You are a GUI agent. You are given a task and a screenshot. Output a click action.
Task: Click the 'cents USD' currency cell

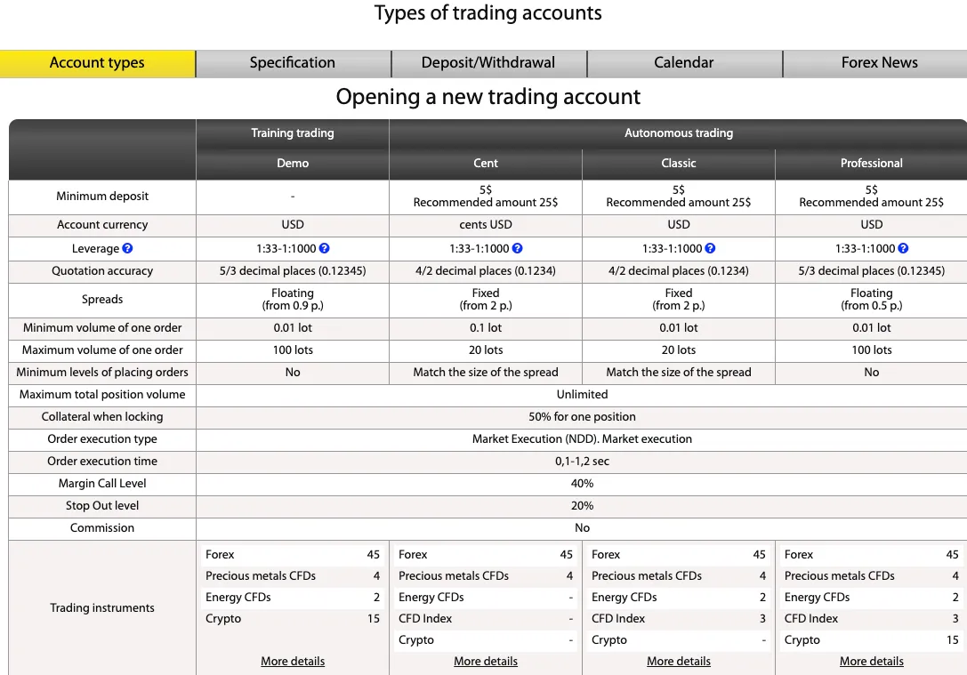tap(486, 225)
